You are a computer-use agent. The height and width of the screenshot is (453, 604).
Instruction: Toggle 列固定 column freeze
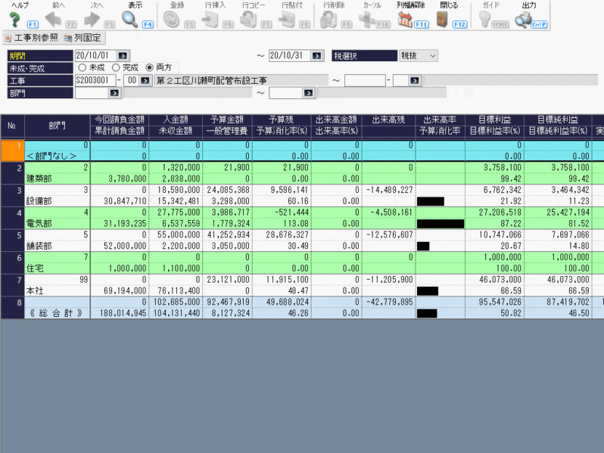(x=83, y=38)
